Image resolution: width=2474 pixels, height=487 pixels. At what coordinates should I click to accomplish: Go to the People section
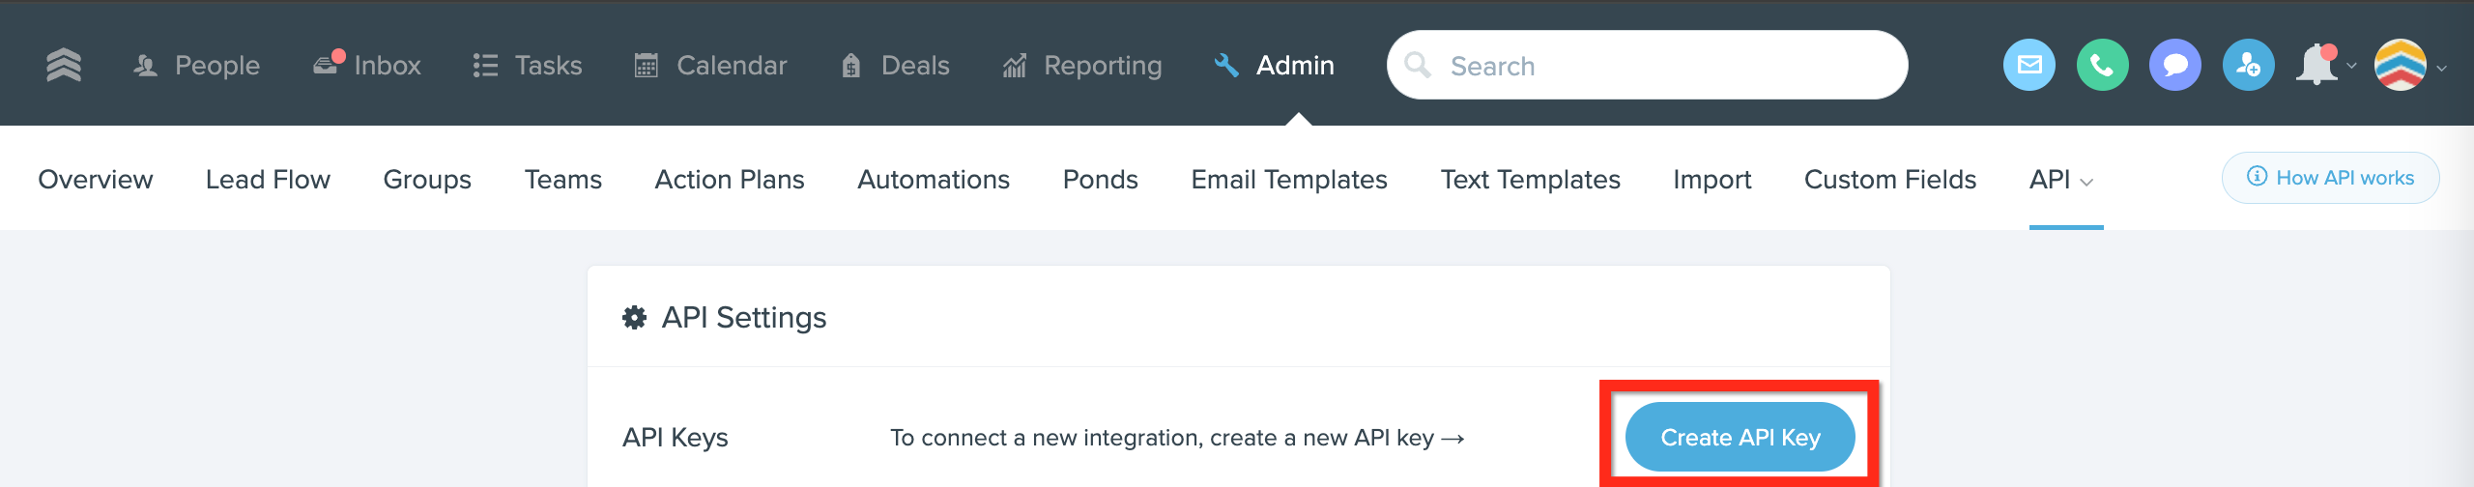(196, 65)
